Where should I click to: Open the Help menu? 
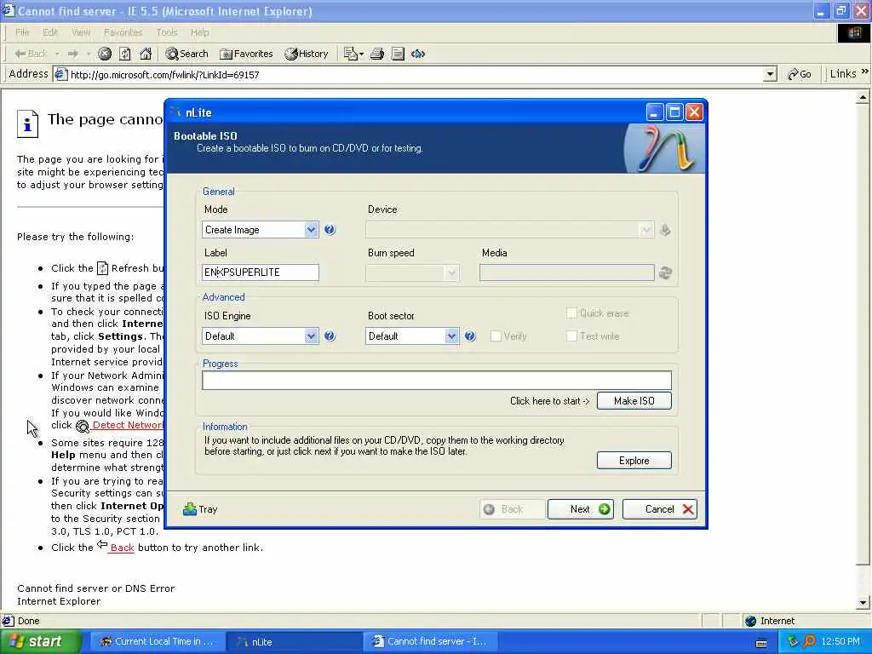(x=199, y=32)
